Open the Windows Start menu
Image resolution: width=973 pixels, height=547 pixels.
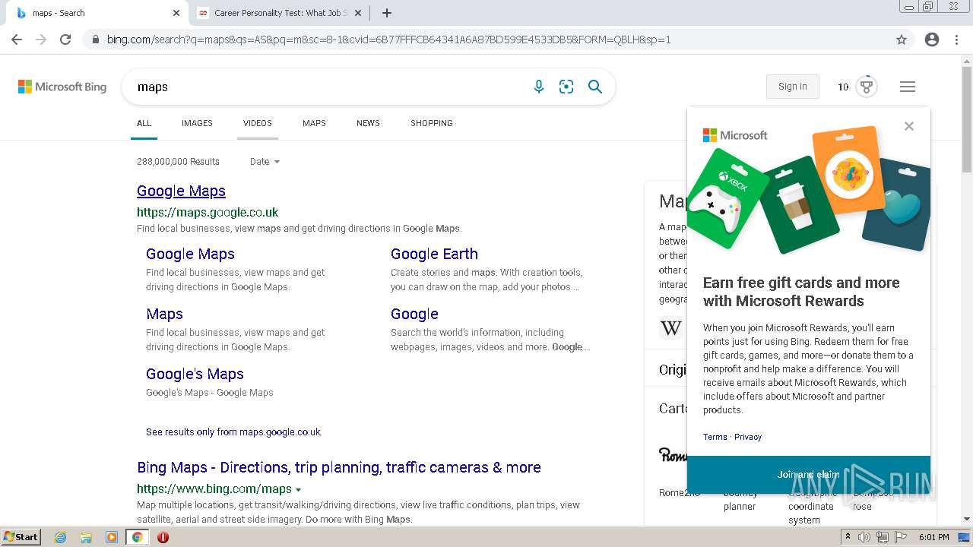pos(21,537)
